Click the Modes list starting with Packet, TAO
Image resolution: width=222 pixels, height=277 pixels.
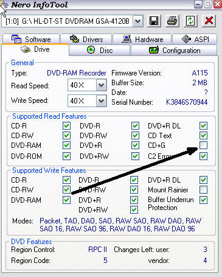(x=120, y=225)
